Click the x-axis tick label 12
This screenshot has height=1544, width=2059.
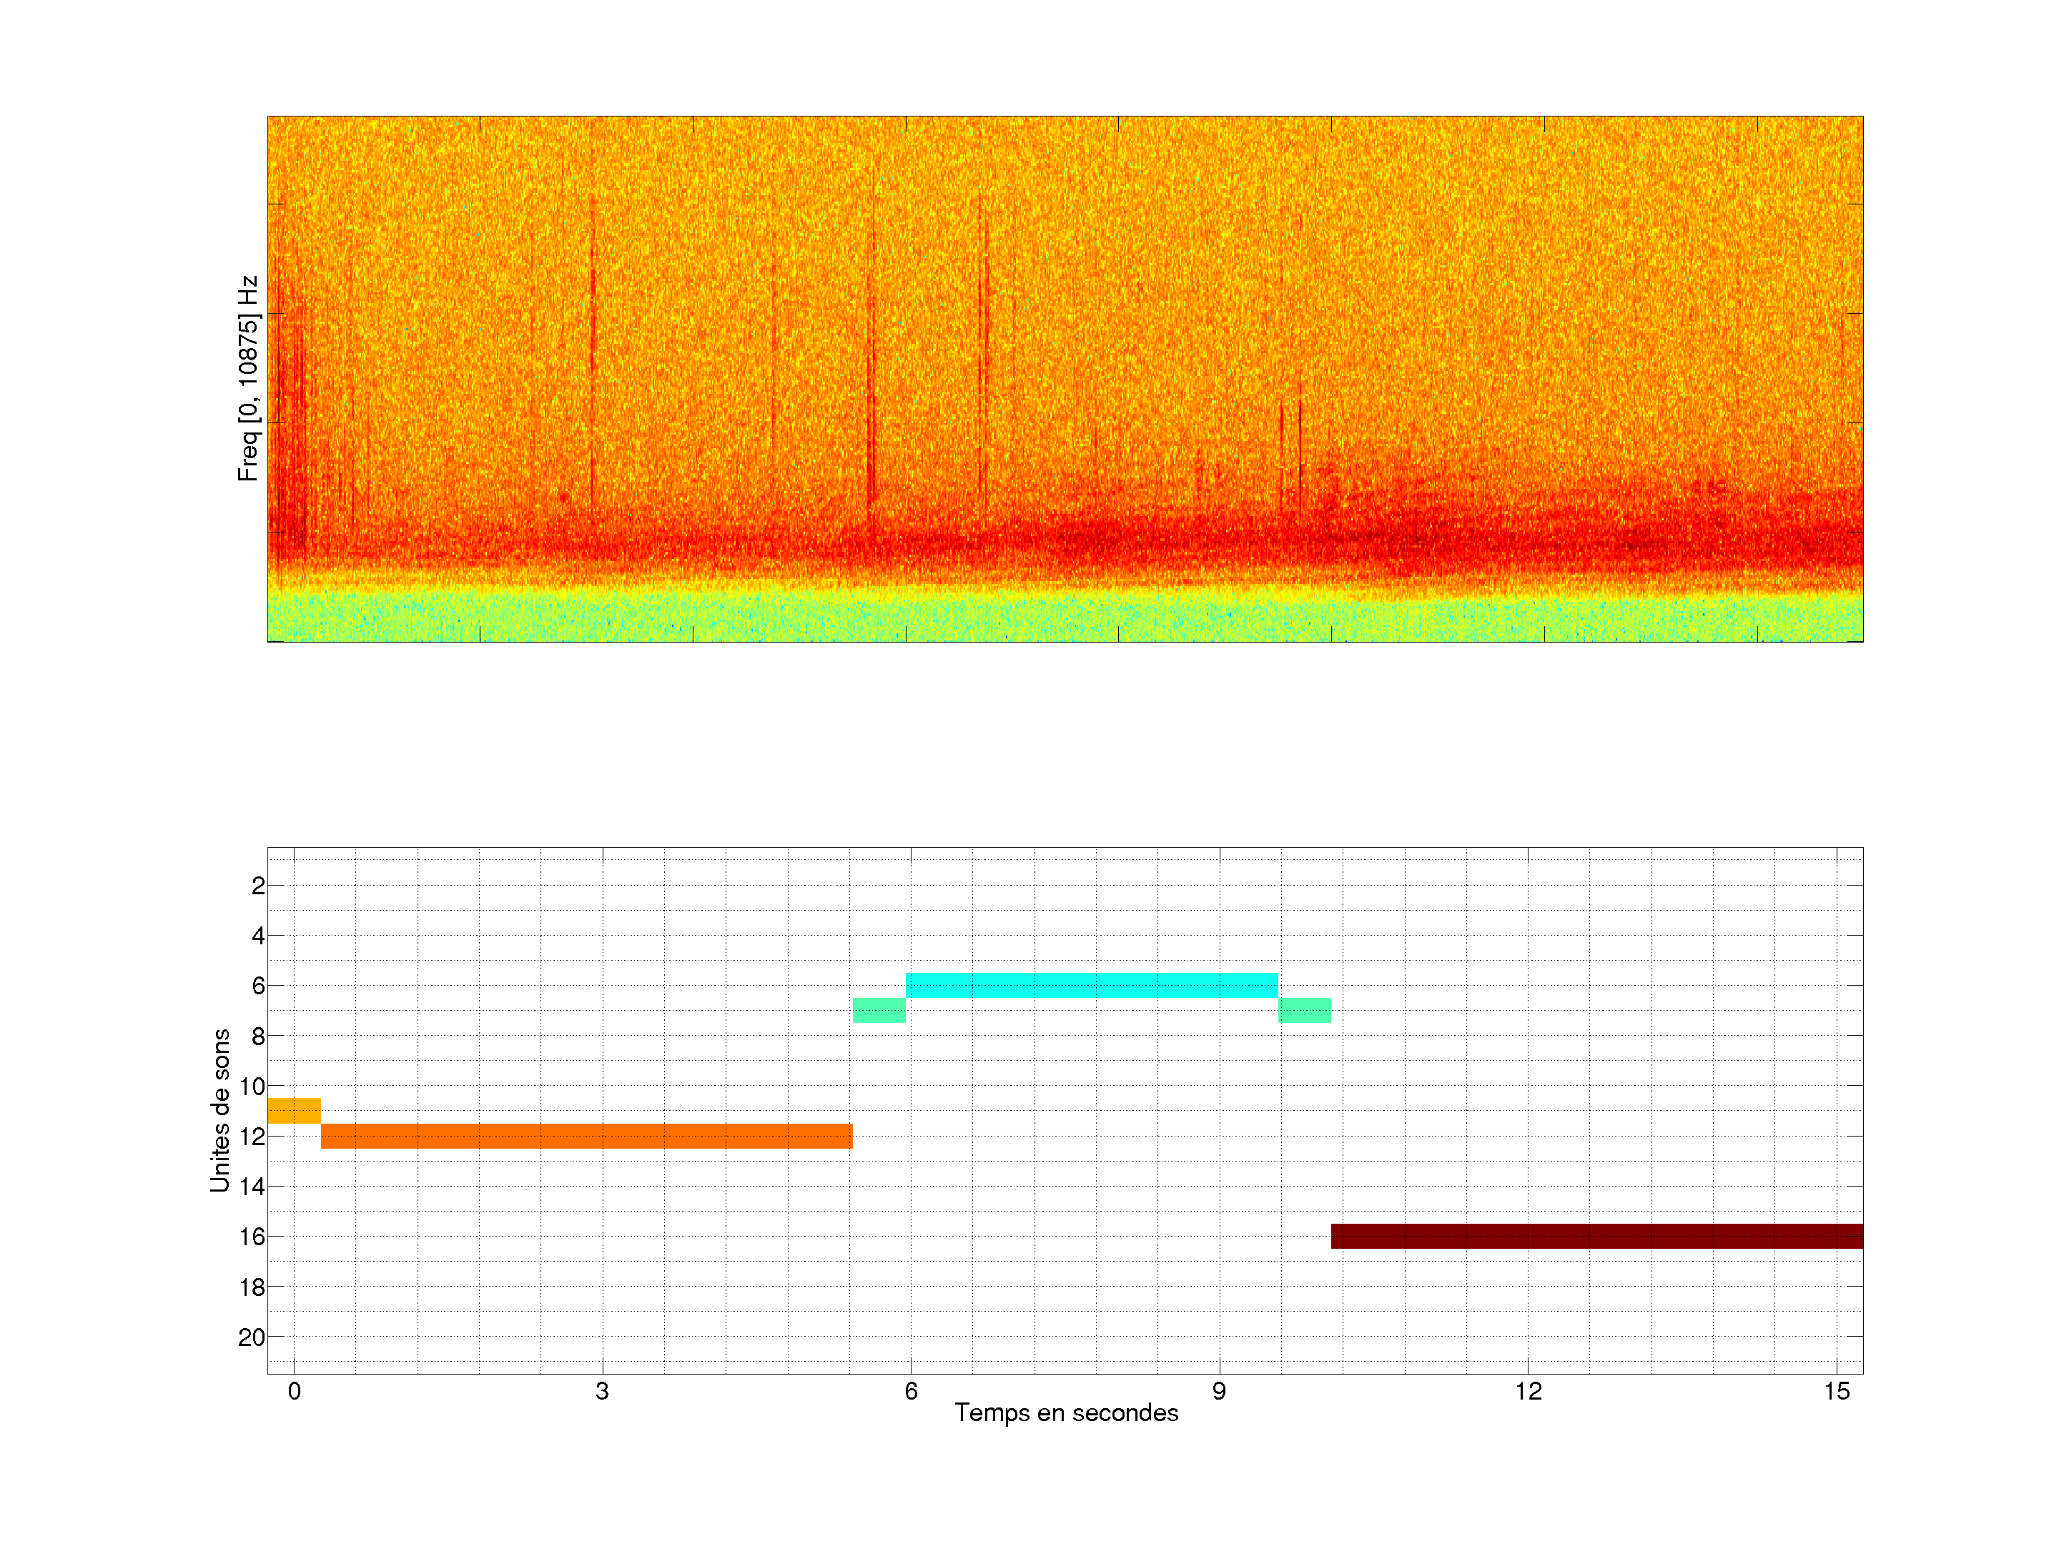point(1528,1391)
